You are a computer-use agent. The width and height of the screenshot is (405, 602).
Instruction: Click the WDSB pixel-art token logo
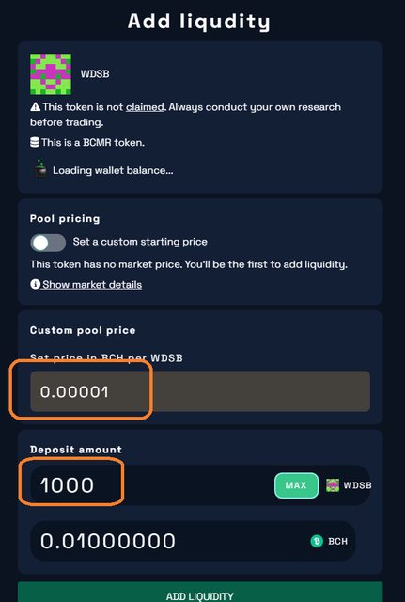[51, 74]
